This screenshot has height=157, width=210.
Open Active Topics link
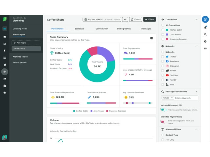click(19, 35)
